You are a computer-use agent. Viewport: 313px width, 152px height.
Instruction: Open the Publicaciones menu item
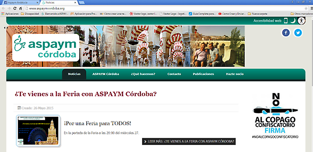[x=203, y=74]
